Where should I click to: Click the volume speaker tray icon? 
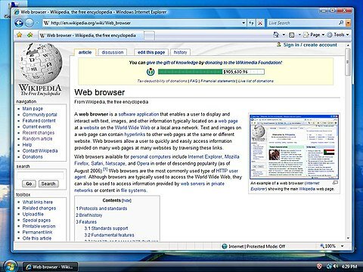[336, 266]
